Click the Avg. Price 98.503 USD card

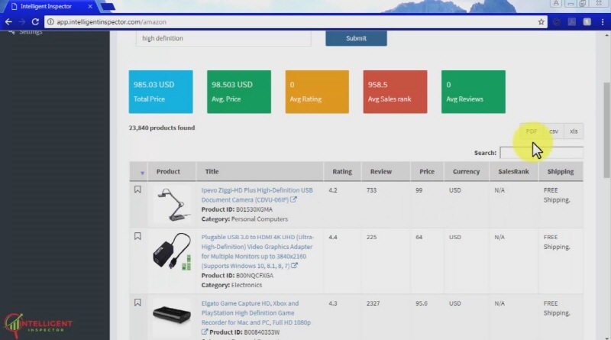(239, 92)
